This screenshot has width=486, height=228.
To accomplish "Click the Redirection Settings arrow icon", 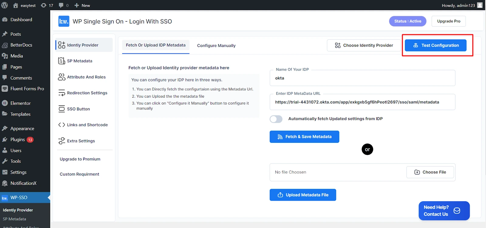I will [x=62, y=93].
